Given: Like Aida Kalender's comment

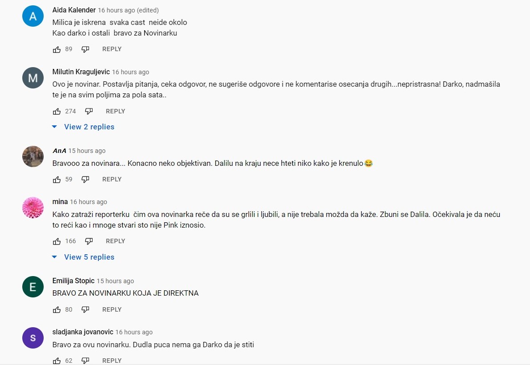Looking at the screenshot, I should pos(57,50).
